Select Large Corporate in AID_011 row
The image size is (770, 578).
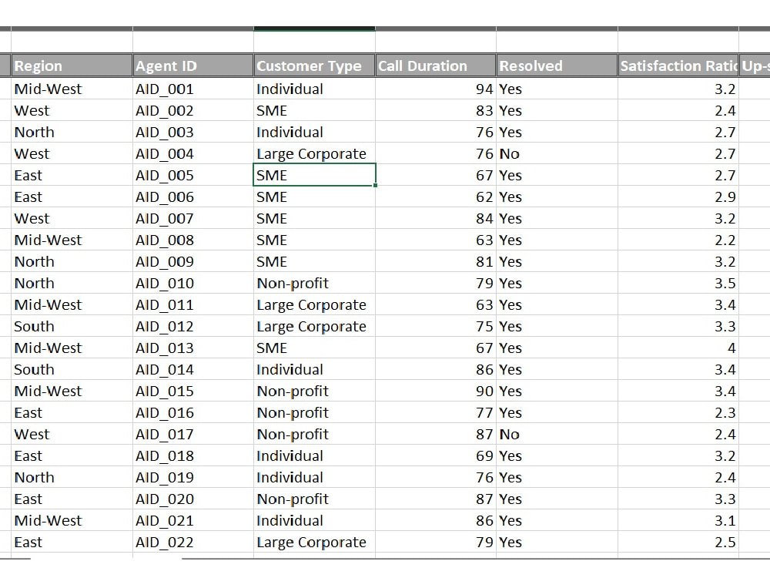pos(314,305)
